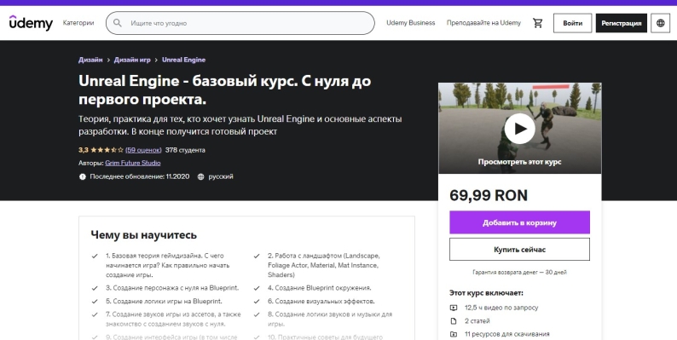This screenshot has height=340, width=677.
Task: Click the downloadable resources icon
Action: 454,334
